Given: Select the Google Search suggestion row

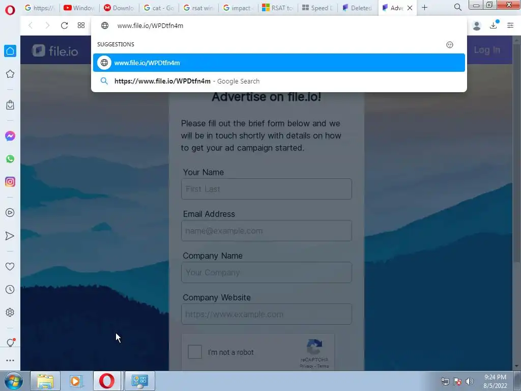Looking at the screenshot, I should tap(279, 81).
